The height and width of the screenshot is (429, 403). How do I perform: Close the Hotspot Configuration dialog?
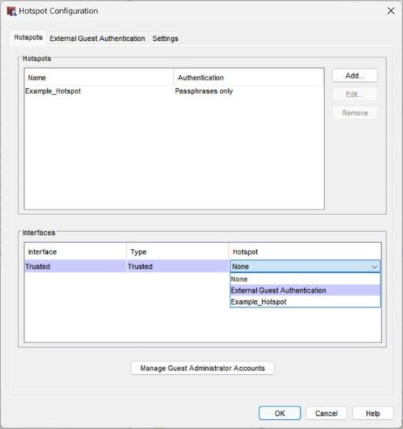(391, 11)
